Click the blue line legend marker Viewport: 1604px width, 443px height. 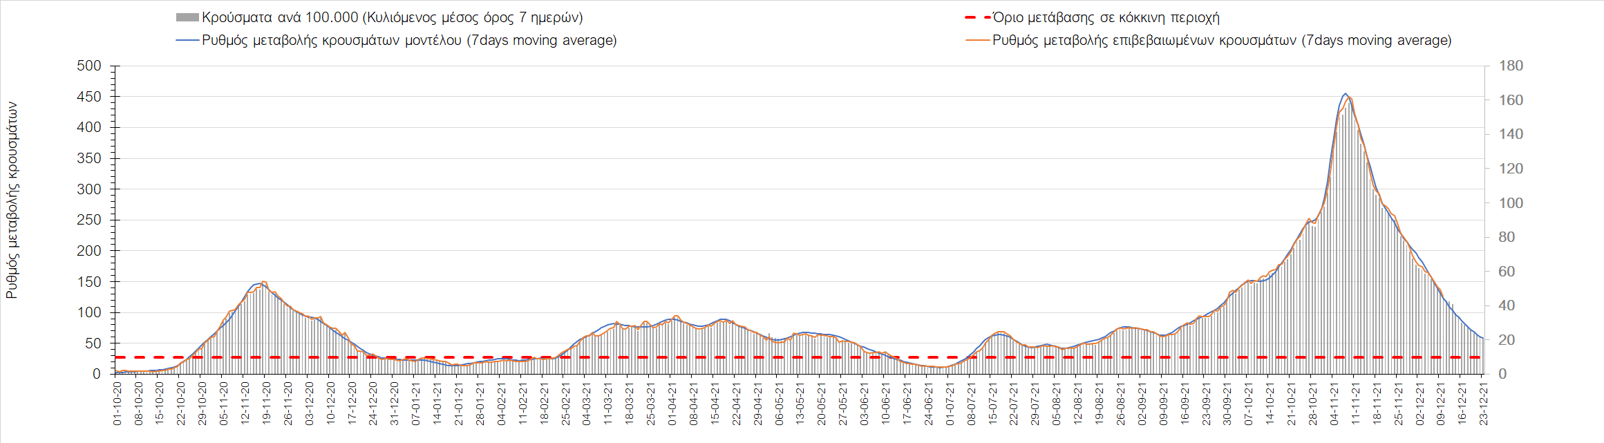(187, 41)
